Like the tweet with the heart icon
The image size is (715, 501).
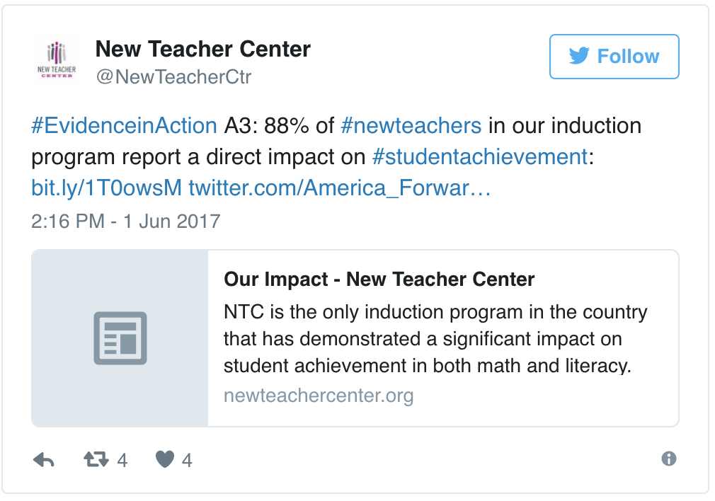(x=165, y=460)
